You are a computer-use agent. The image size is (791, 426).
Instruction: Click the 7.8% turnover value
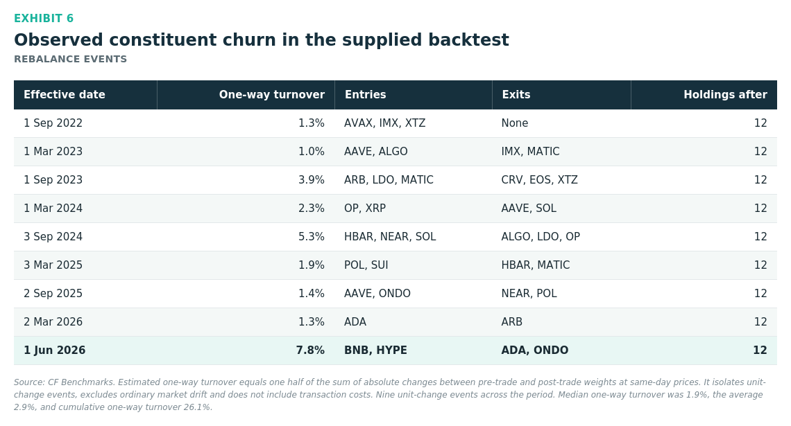click(x=310, y=350)
